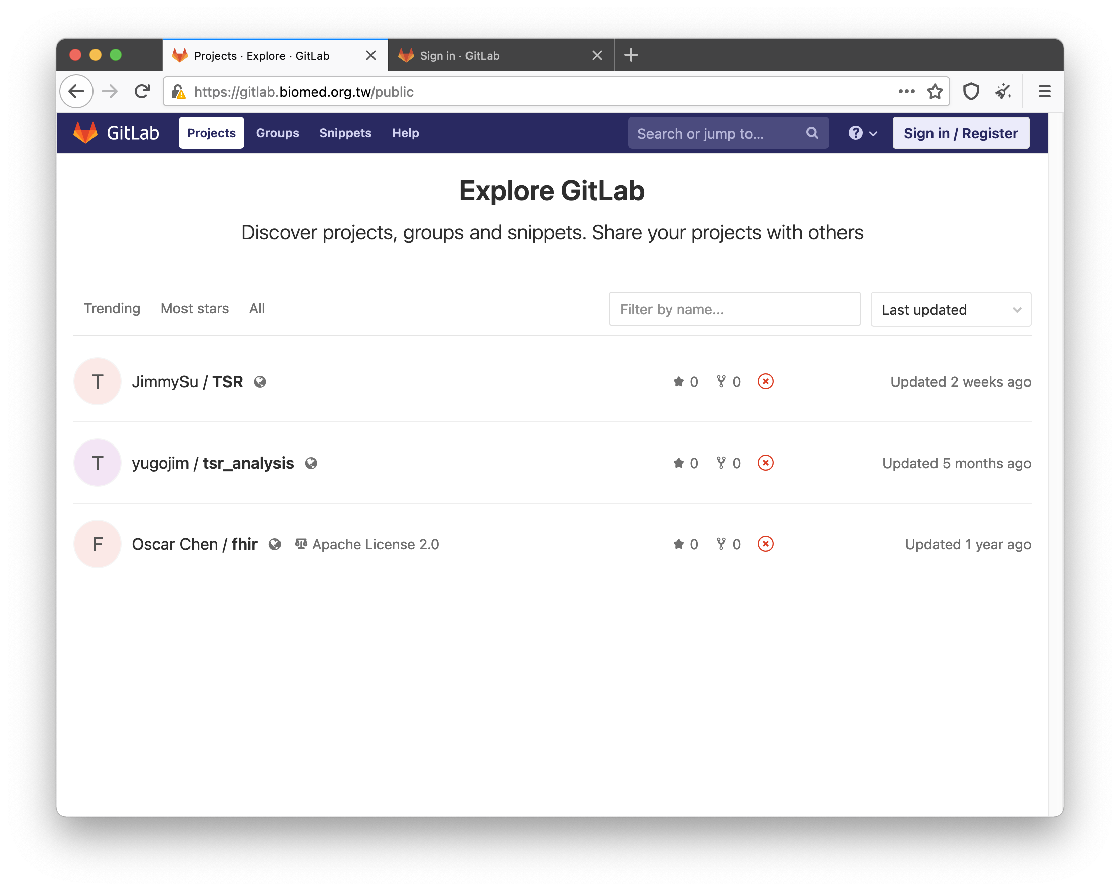Click the sparkle broom extension icon
Image resolution: width=1120 pixels, height=891 pixels.
(x=1003, y=92)
